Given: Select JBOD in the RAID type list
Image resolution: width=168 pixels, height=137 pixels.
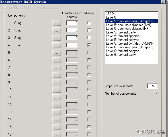Looking at the screenshot, I should tap(132, 14).
